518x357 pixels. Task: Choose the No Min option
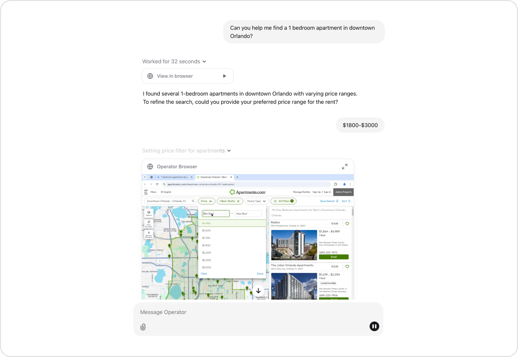point(206,223)
